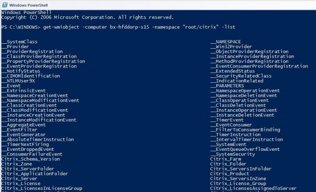
Task: Click the __EventFilter entry
Action: [19, 130]
